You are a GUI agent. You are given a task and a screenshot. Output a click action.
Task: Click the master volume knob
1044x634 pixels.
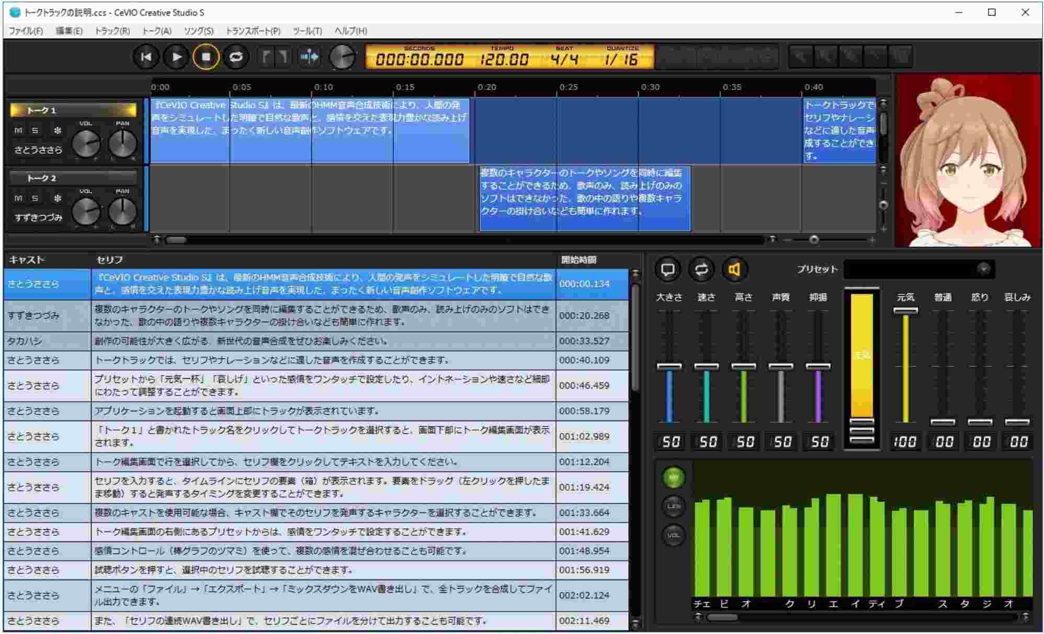click(343, 56)
